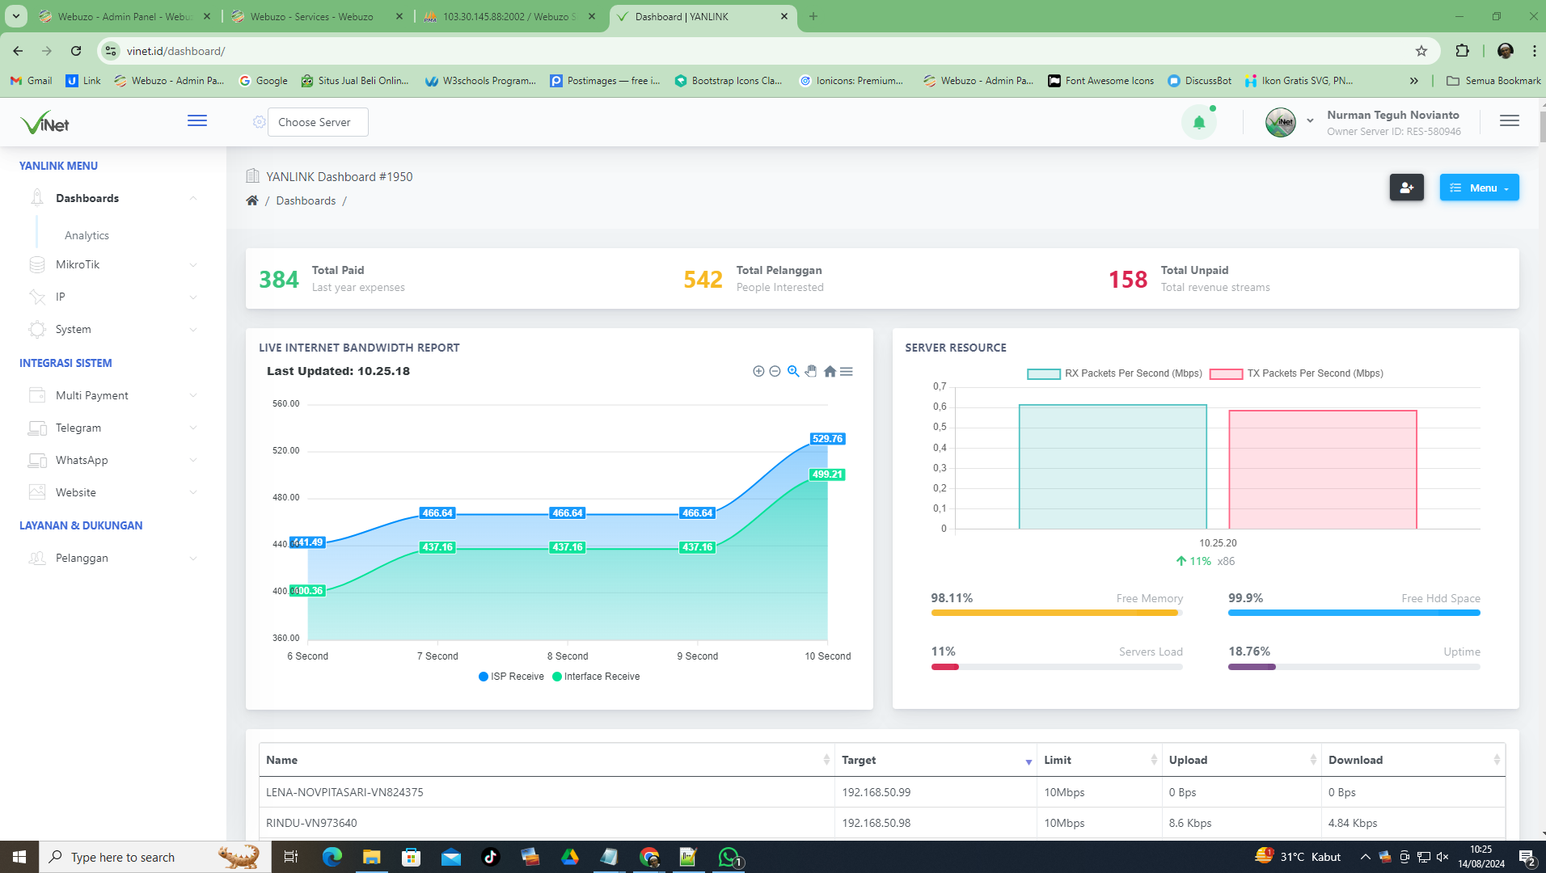Open the blue Menu dropdown button

click(x=1479, y=188)
